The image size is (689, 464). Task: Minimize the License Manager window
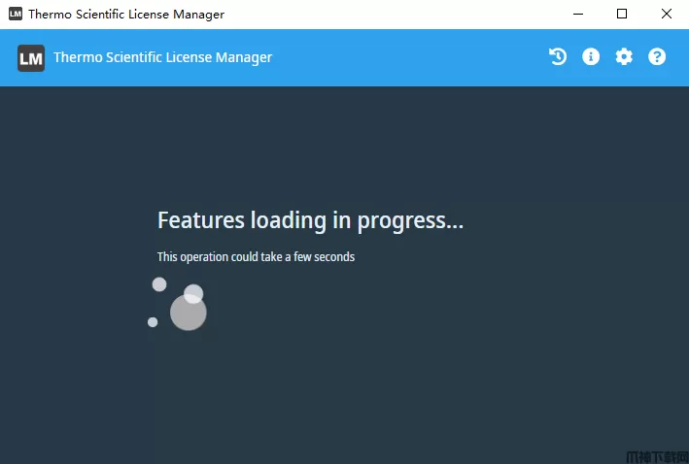[578, 14]
